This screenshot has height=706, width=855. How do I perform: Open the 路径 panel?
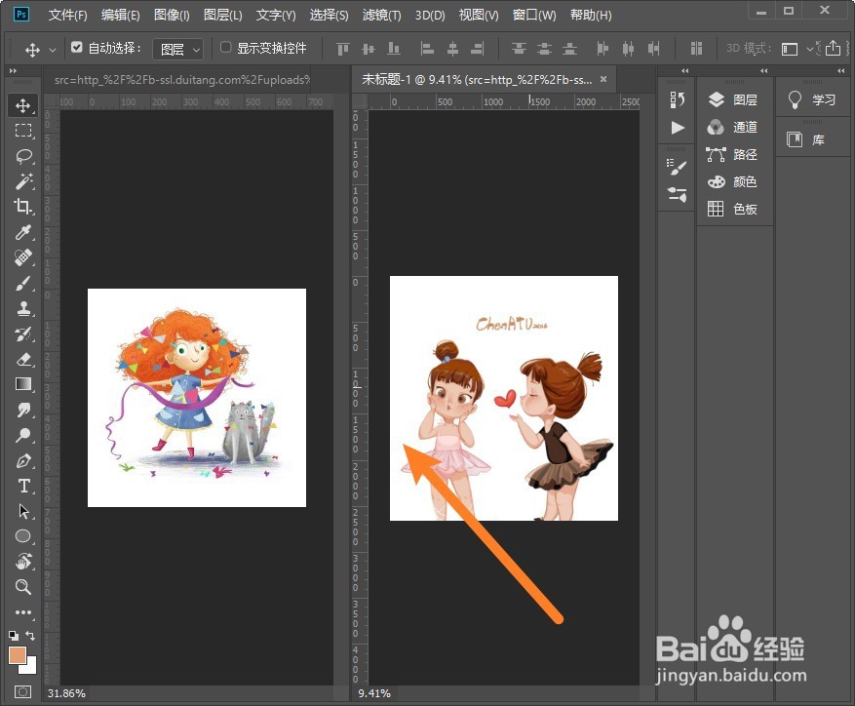[733, 154]
